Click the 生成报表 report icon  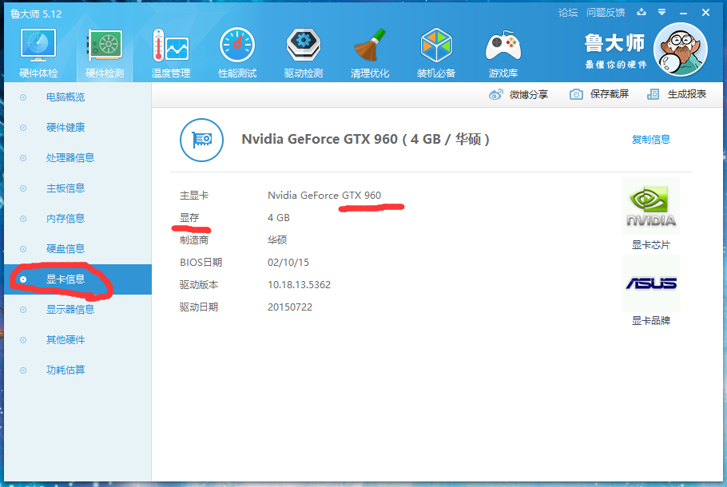point(653,94)
